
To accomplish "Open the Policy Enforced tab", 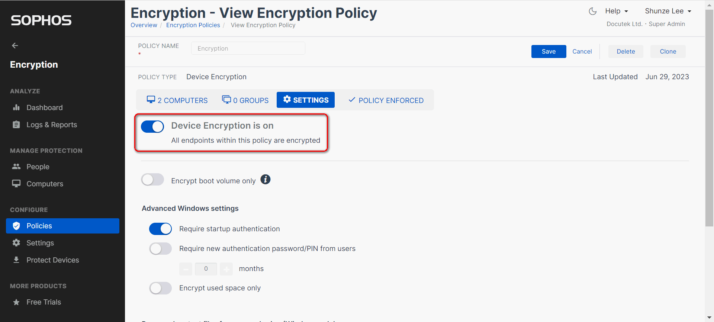I will (386, 100).
